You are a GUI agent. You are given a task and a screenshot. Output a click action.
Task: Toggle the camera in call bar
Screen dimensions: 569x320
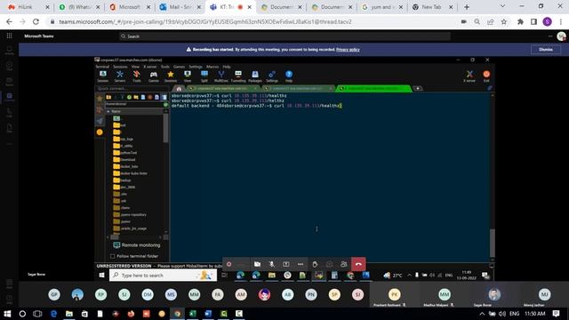(x=257, y=264)
